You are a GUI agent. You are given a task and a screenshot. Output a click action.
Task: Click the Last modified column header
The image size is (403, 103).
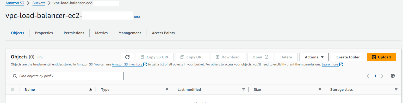(189, 89)
